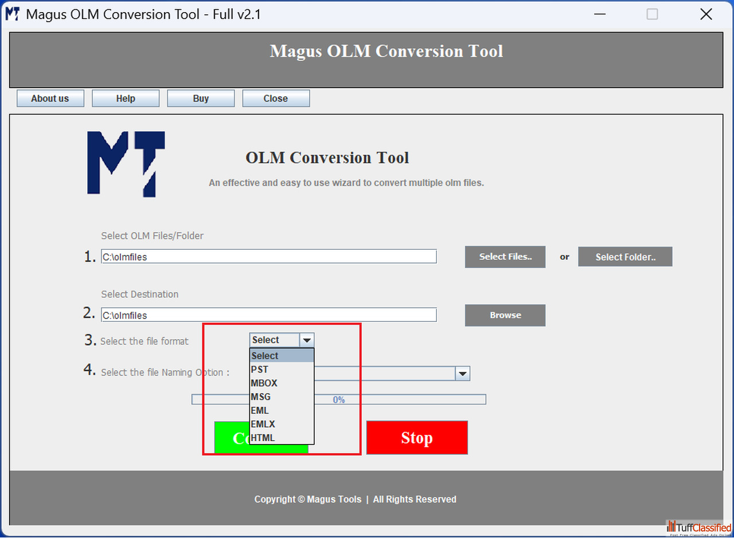
Task: Click 'Select the file format' label
Action: point(145,341)
